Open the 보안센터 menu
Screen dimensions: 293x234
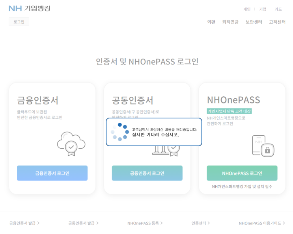point(254,22)
